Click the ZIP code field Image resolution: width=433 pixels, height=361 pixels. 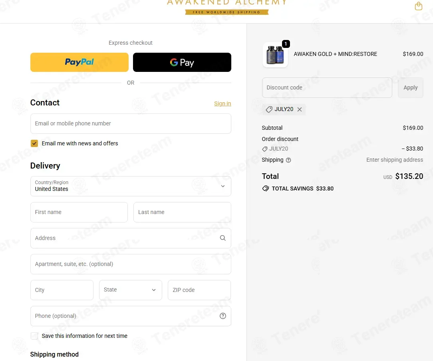pos(199,290)
